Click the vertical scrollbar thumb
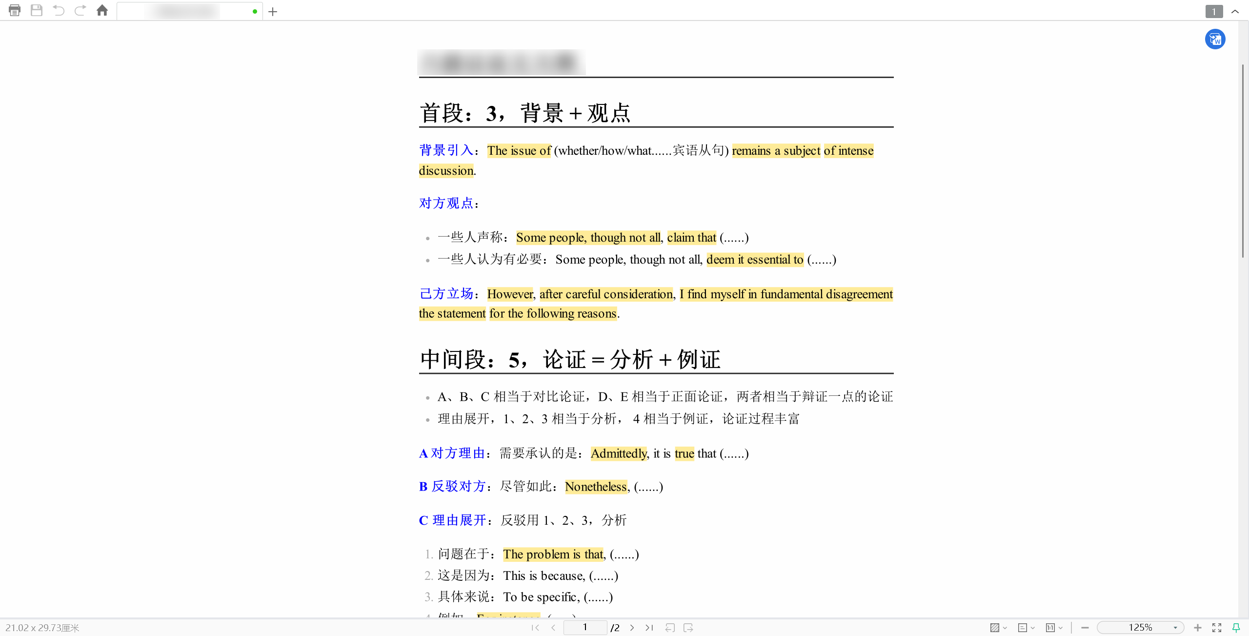Screen dimensions: 1249x636 [x=1243, y=160]
